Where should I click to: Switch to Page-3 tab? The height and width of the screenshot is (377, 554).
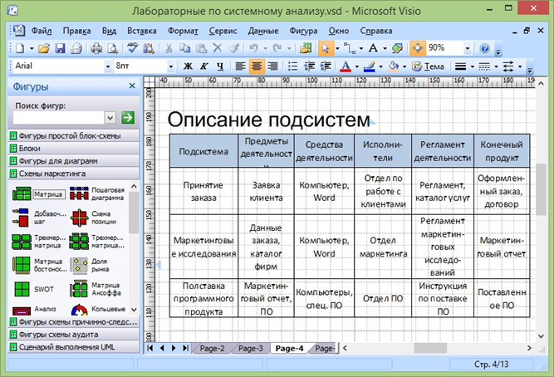[251, 349]
